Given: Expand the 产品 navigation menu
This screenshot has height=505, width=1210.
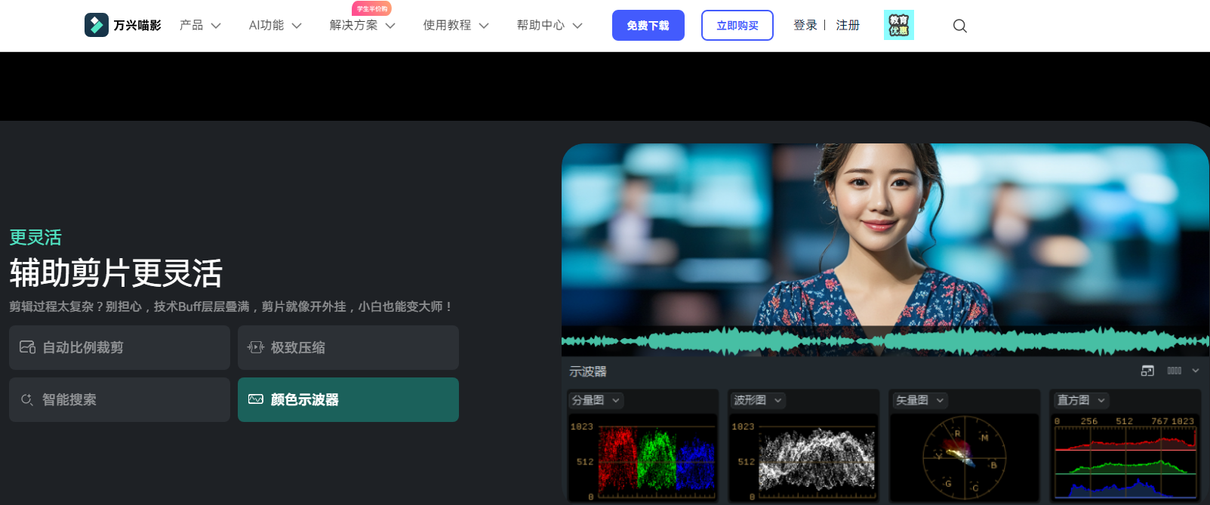Looking at the screenshot, I should coord(200,25).
